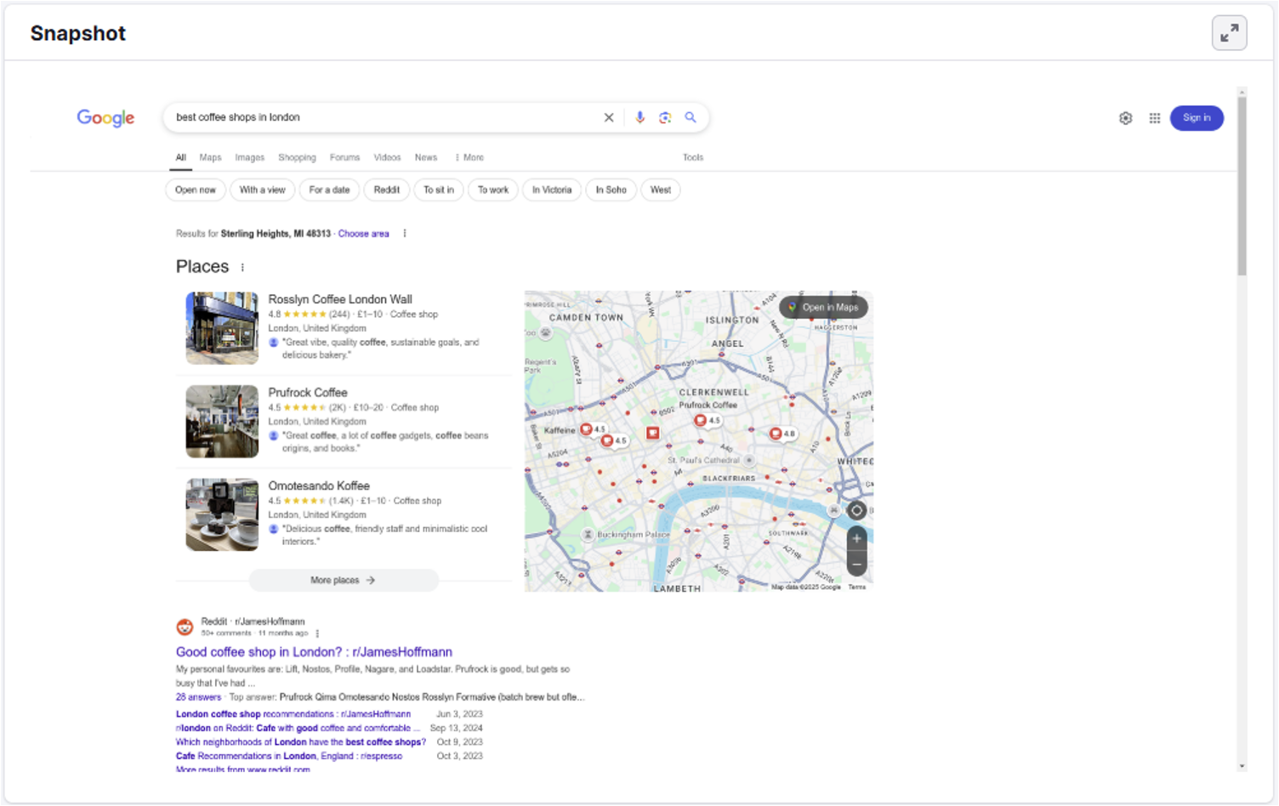Switch to the Maps tab
This screenshot has height=806, width=1279.
point(210,157)
